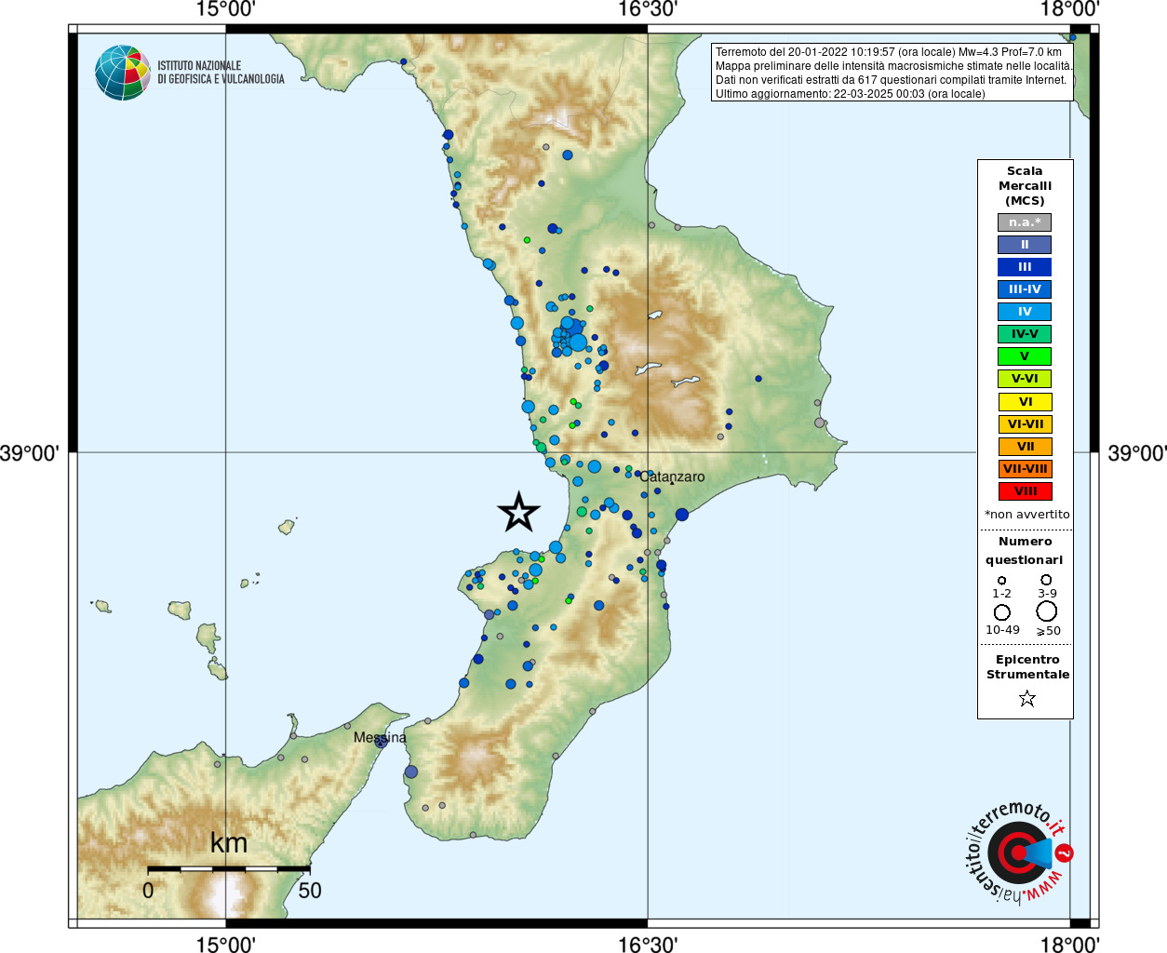Click the Ultimo aggiornamento line
The image size is (1167, 953).
[x=850, y=94]
